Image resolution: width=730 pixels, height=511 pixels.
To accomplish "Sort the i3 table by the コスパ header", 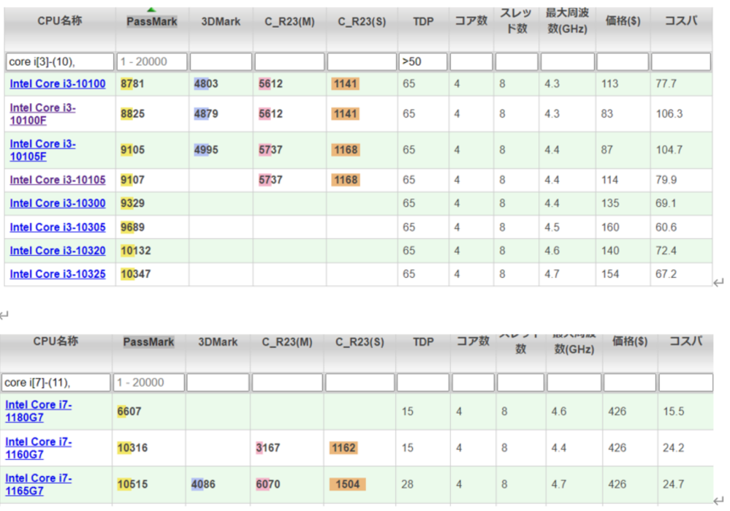I will click(680, 21).
